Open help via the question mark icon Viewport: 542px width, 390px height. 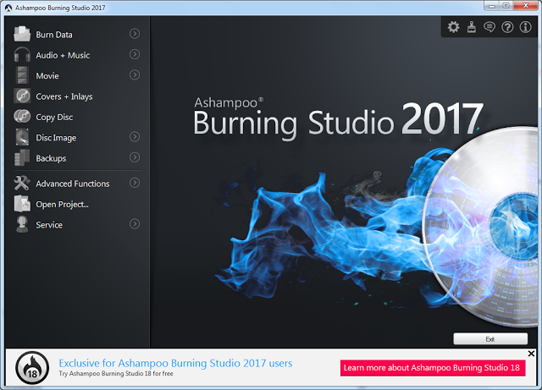[x=507, y=27]
